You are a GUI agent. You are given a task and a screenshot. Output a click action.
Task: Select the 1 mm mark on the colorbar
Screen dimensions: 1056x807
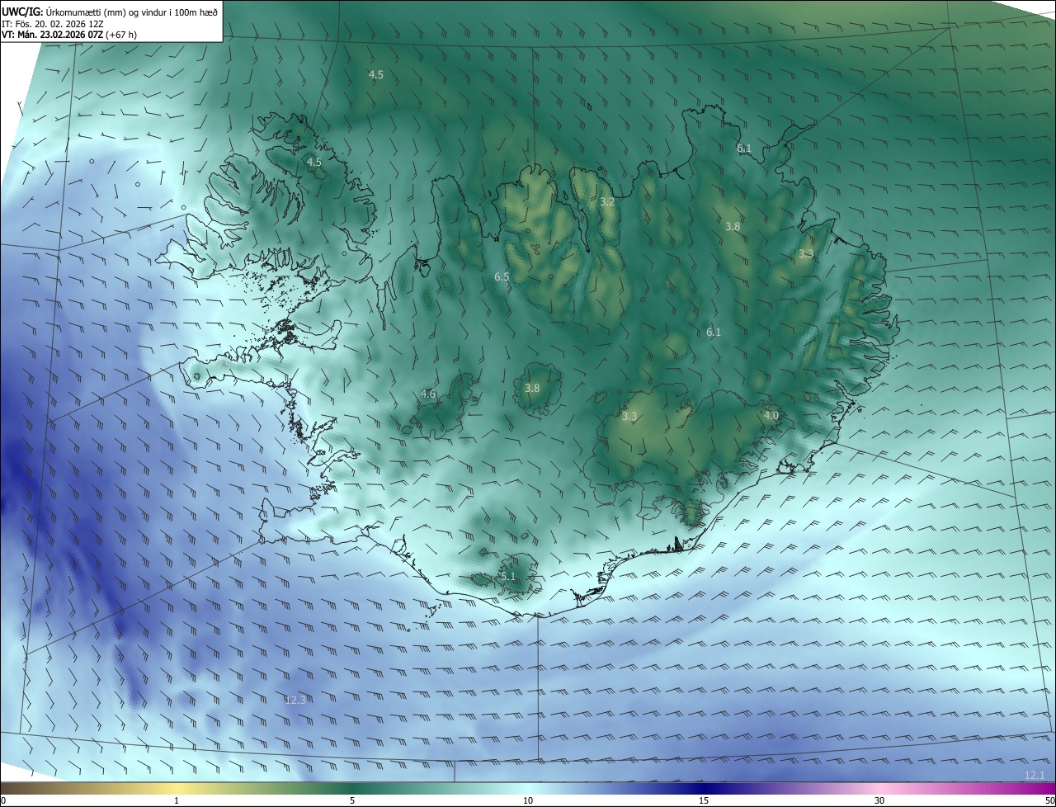177,800
